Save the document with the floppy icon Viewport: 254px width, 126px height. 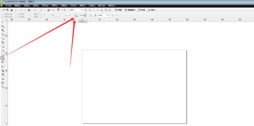[x=12, y=10]
